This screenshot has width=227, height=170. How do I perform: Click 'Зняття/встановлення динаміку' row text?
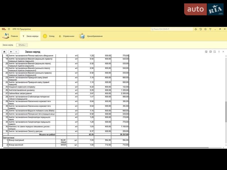tap(22, 90)
